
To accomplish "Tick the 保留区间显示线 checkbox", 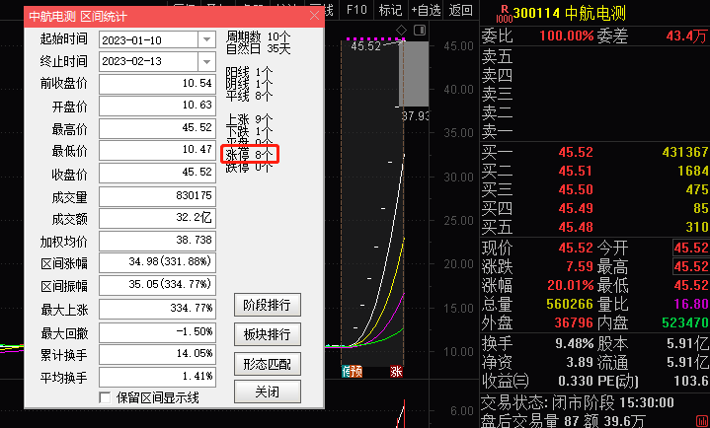I will (105, 398).
